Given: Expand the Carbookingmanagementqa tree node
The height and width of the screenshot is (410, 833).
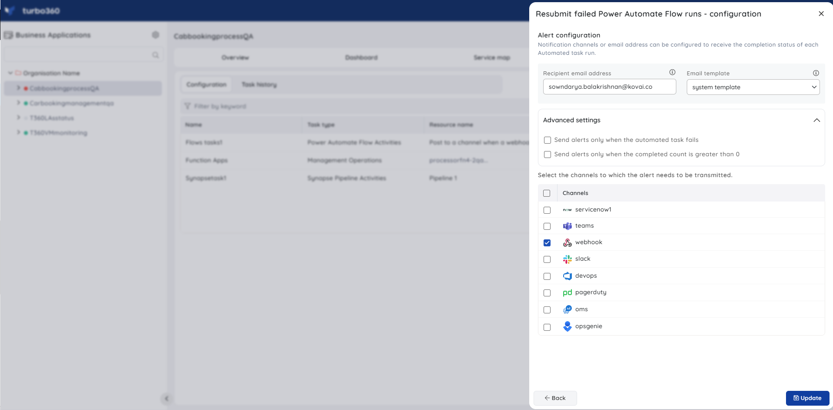Looking at the screenshot, I should (18, 103).
